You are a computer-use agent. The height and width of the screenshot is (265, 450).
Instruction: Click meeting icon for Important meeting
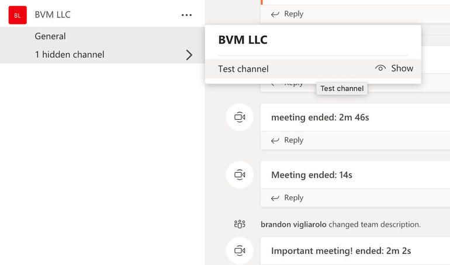[x=240, y=250]
